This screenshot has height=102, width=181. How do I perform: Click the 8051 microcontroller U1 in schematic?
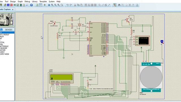98,39
